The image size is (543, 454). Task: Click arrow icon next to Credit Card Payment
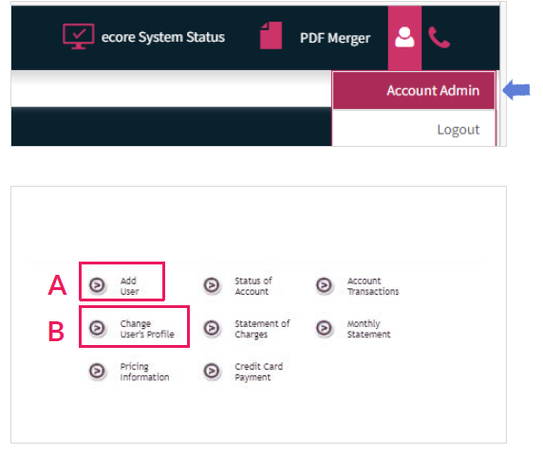212,371
